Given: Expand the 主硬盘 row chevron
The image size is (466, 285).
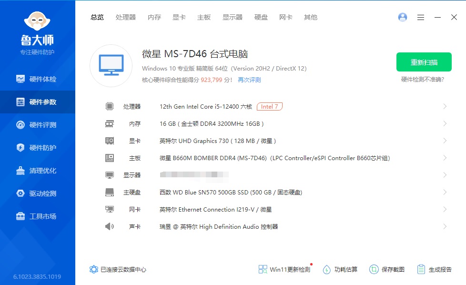Looking at the screenshot, I should coord(445,192).
